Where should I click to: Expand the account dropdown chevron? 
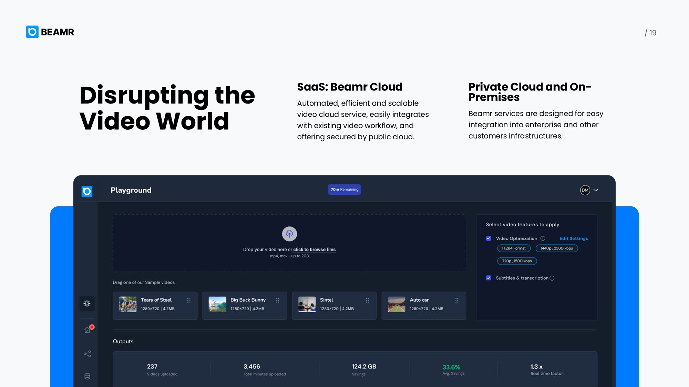[596, 190]
